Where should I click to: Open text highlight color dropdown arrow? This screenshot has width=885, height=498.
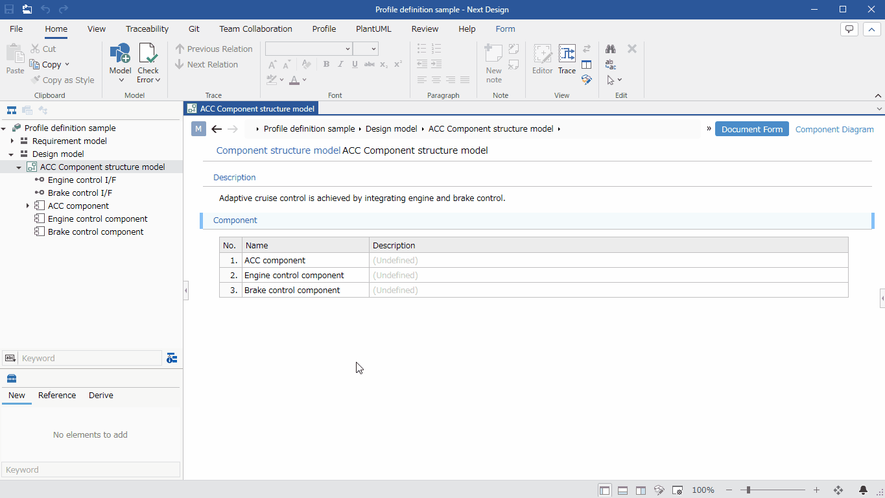click(x=281, y=80)
